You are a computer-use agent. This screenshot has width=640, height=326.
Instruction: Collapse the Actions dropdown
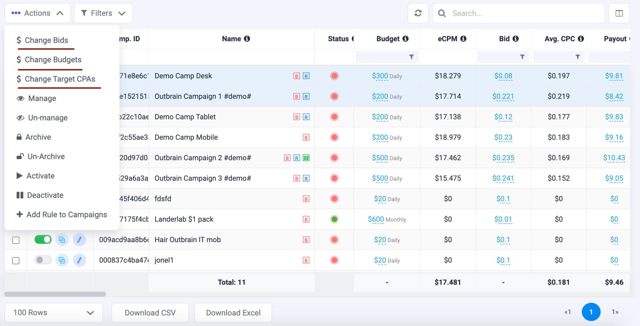[x=38, y=13]
